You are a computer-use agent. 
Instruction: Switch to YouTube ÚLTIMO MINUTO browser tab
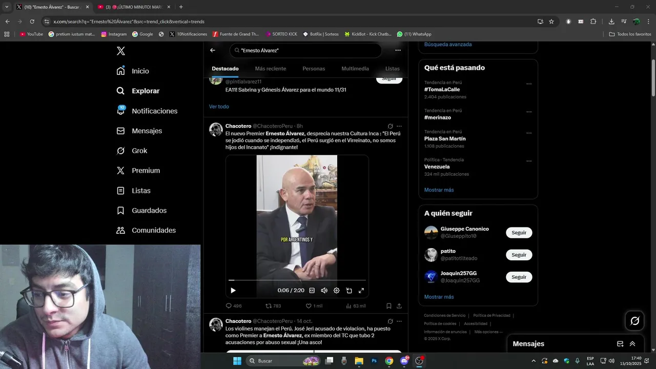coord(134,7)
